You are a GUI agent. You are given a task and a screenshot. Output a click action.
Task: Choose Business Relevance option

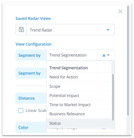click(79, 114)
